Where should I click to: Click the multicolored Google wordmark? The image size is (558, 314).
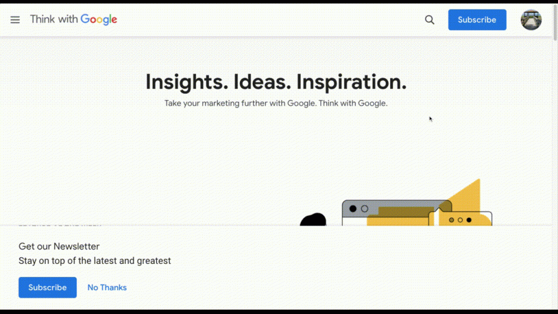[99, 20]
